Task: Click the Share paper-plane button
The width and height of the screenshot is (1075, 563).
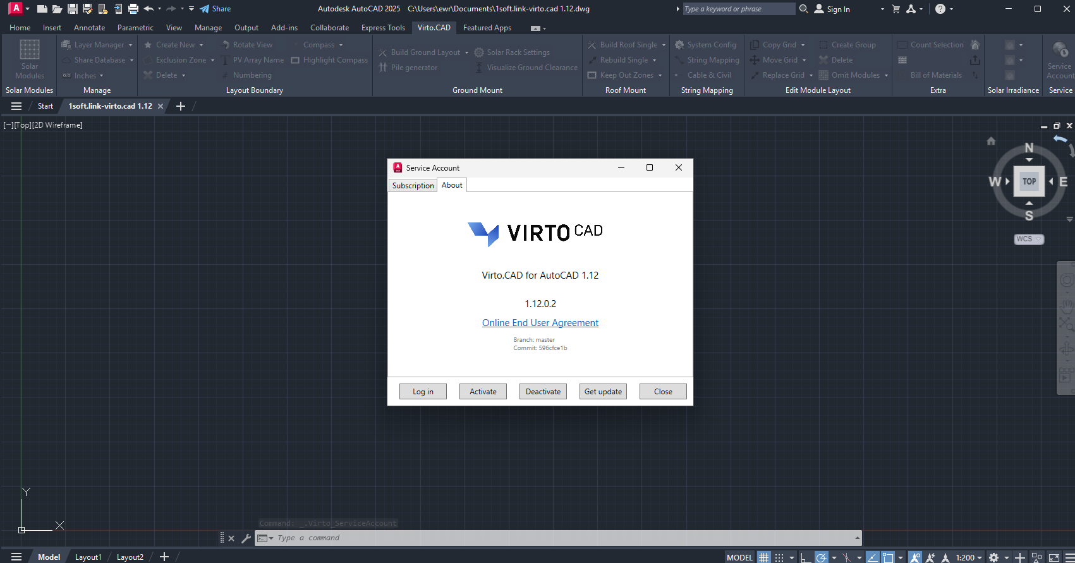Action: 215,9
